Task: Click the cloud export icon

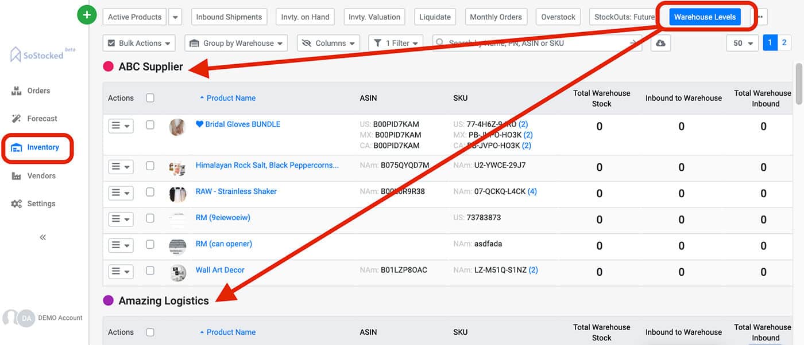Action: [660, 42]
